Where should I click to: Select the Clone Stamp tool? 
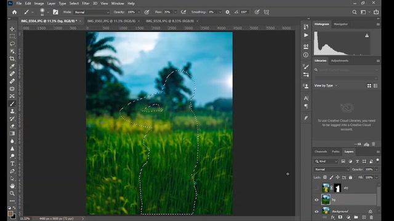coord(12,111)
